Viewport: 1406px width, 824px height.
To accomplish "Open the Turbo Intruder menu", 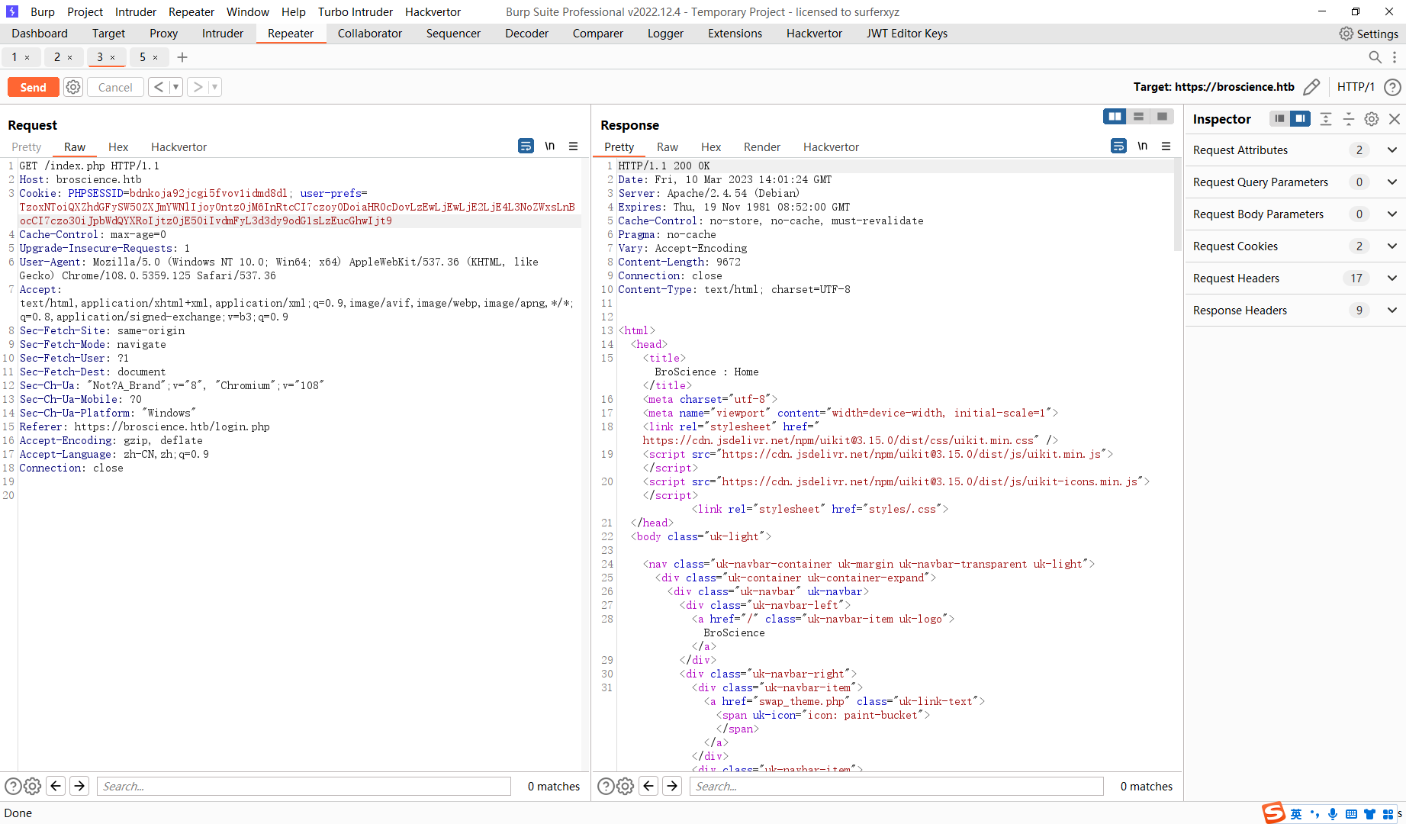I will pyautogui.click(x=356, y=12).
